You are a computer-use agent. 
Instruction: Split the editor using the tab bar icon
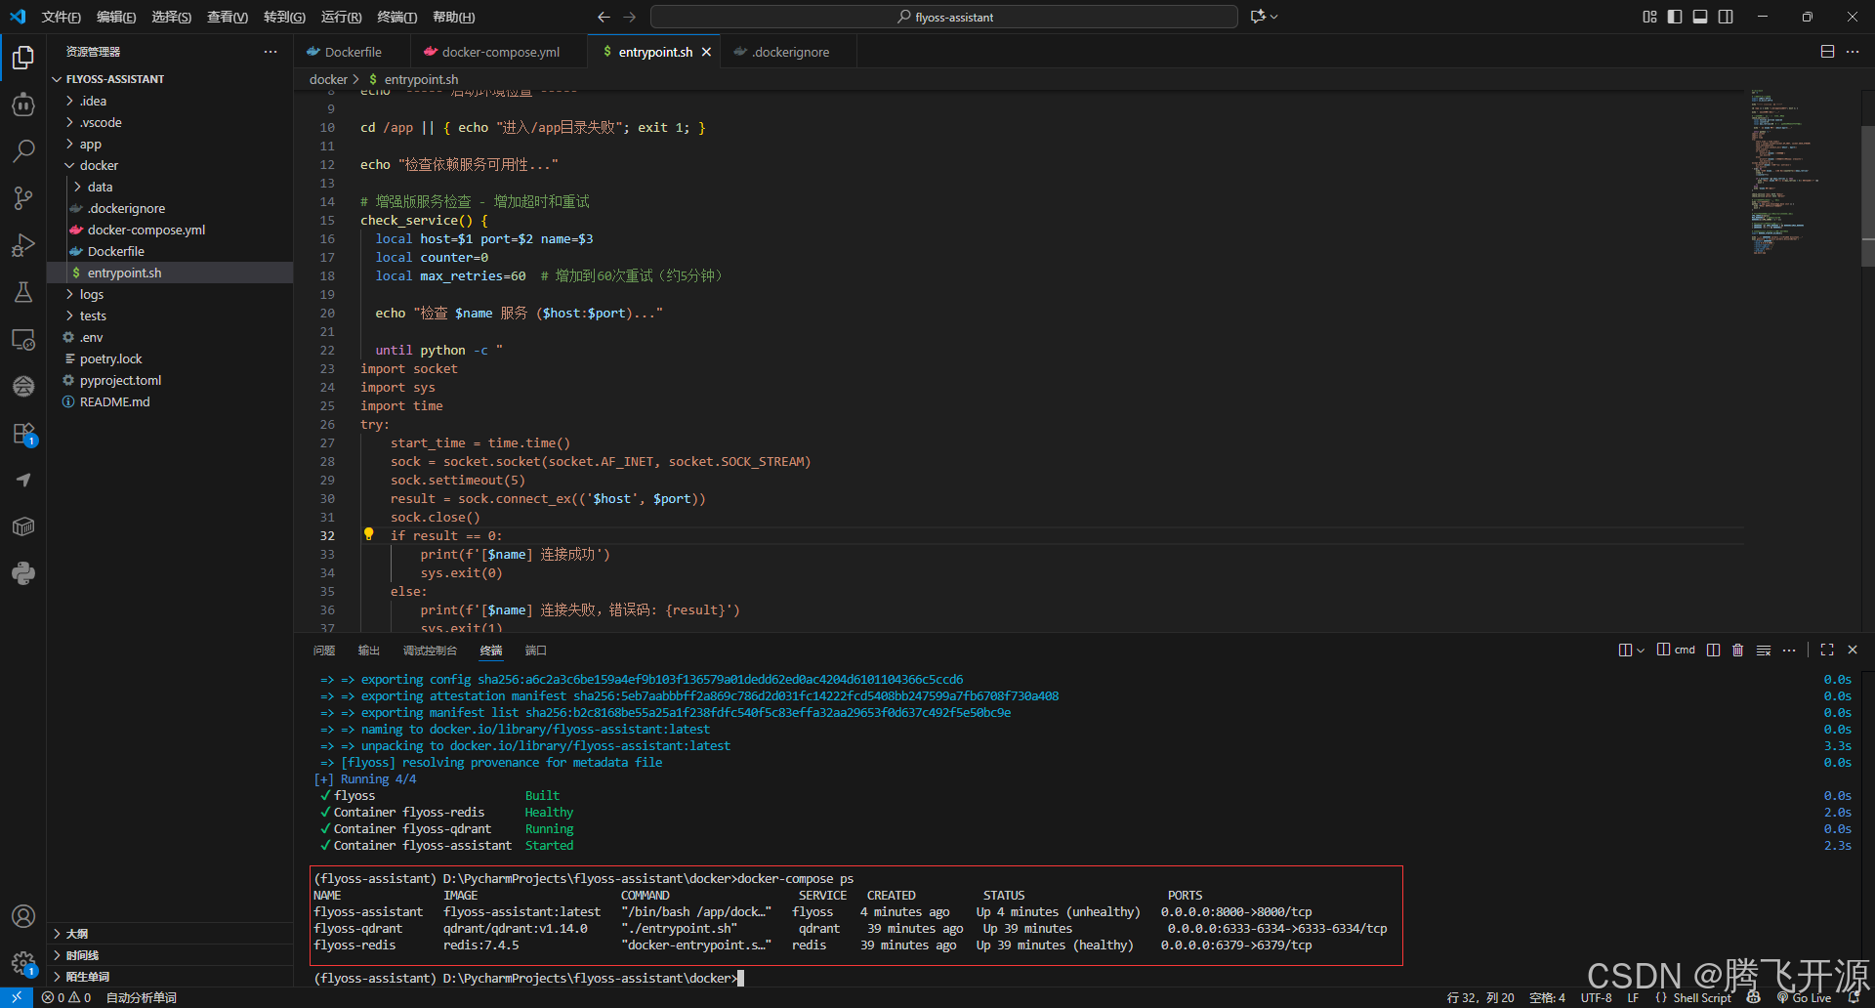(1827, 52)
